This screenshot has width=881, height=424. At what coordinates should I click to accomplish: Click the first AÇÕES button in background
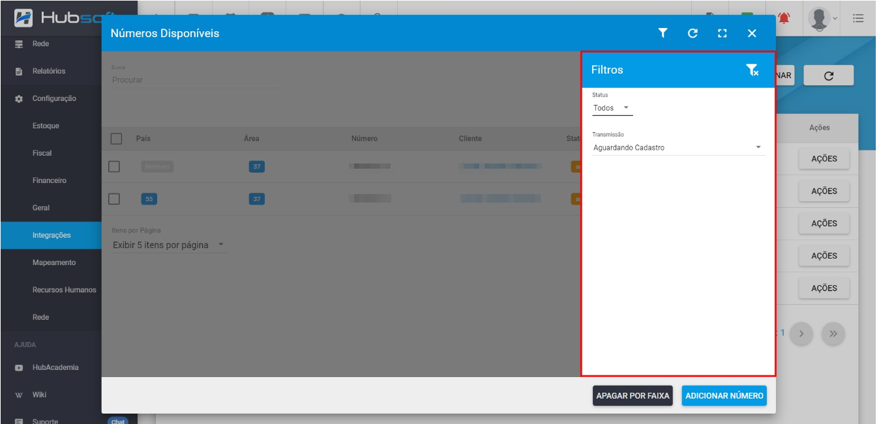click(x=824, y=159)
